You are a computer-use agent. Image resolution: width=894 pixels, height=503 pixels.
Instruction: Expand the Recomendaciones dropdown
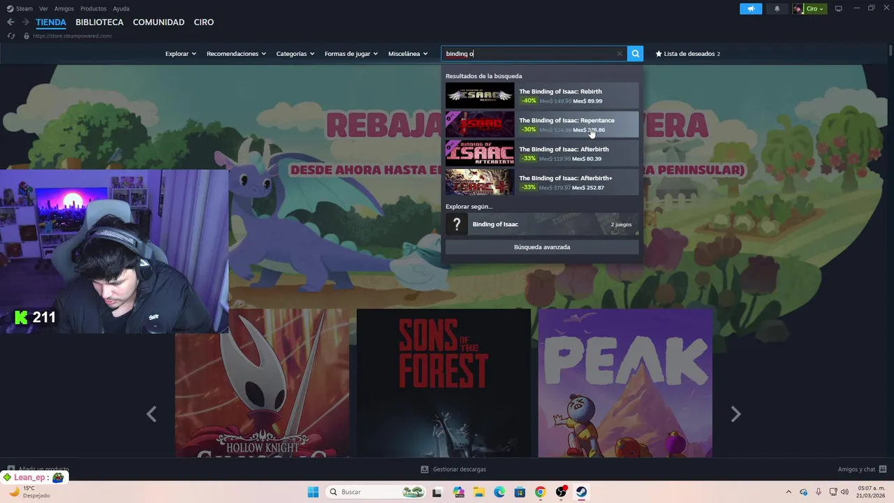[x=236, y=54]
